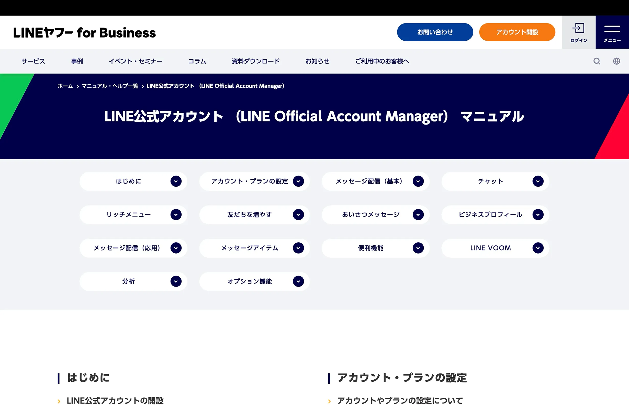Expand the リッチメニュー chevron
Viewport: 629px width, 409px height.
[176, 214]
